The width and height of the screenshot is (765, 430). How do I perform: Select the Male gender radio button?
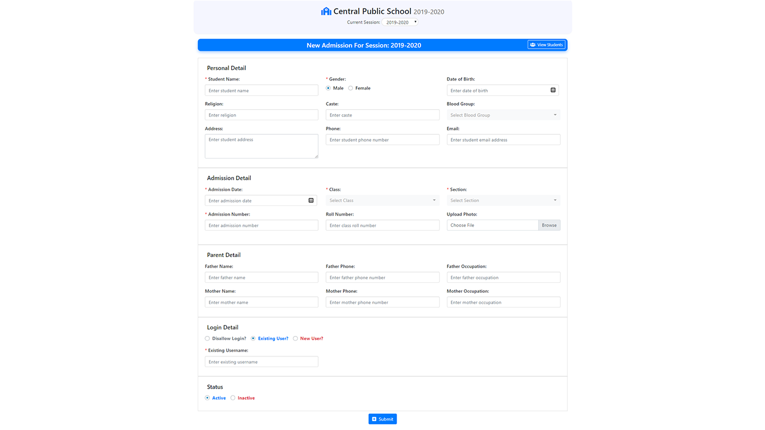[328, 88]
